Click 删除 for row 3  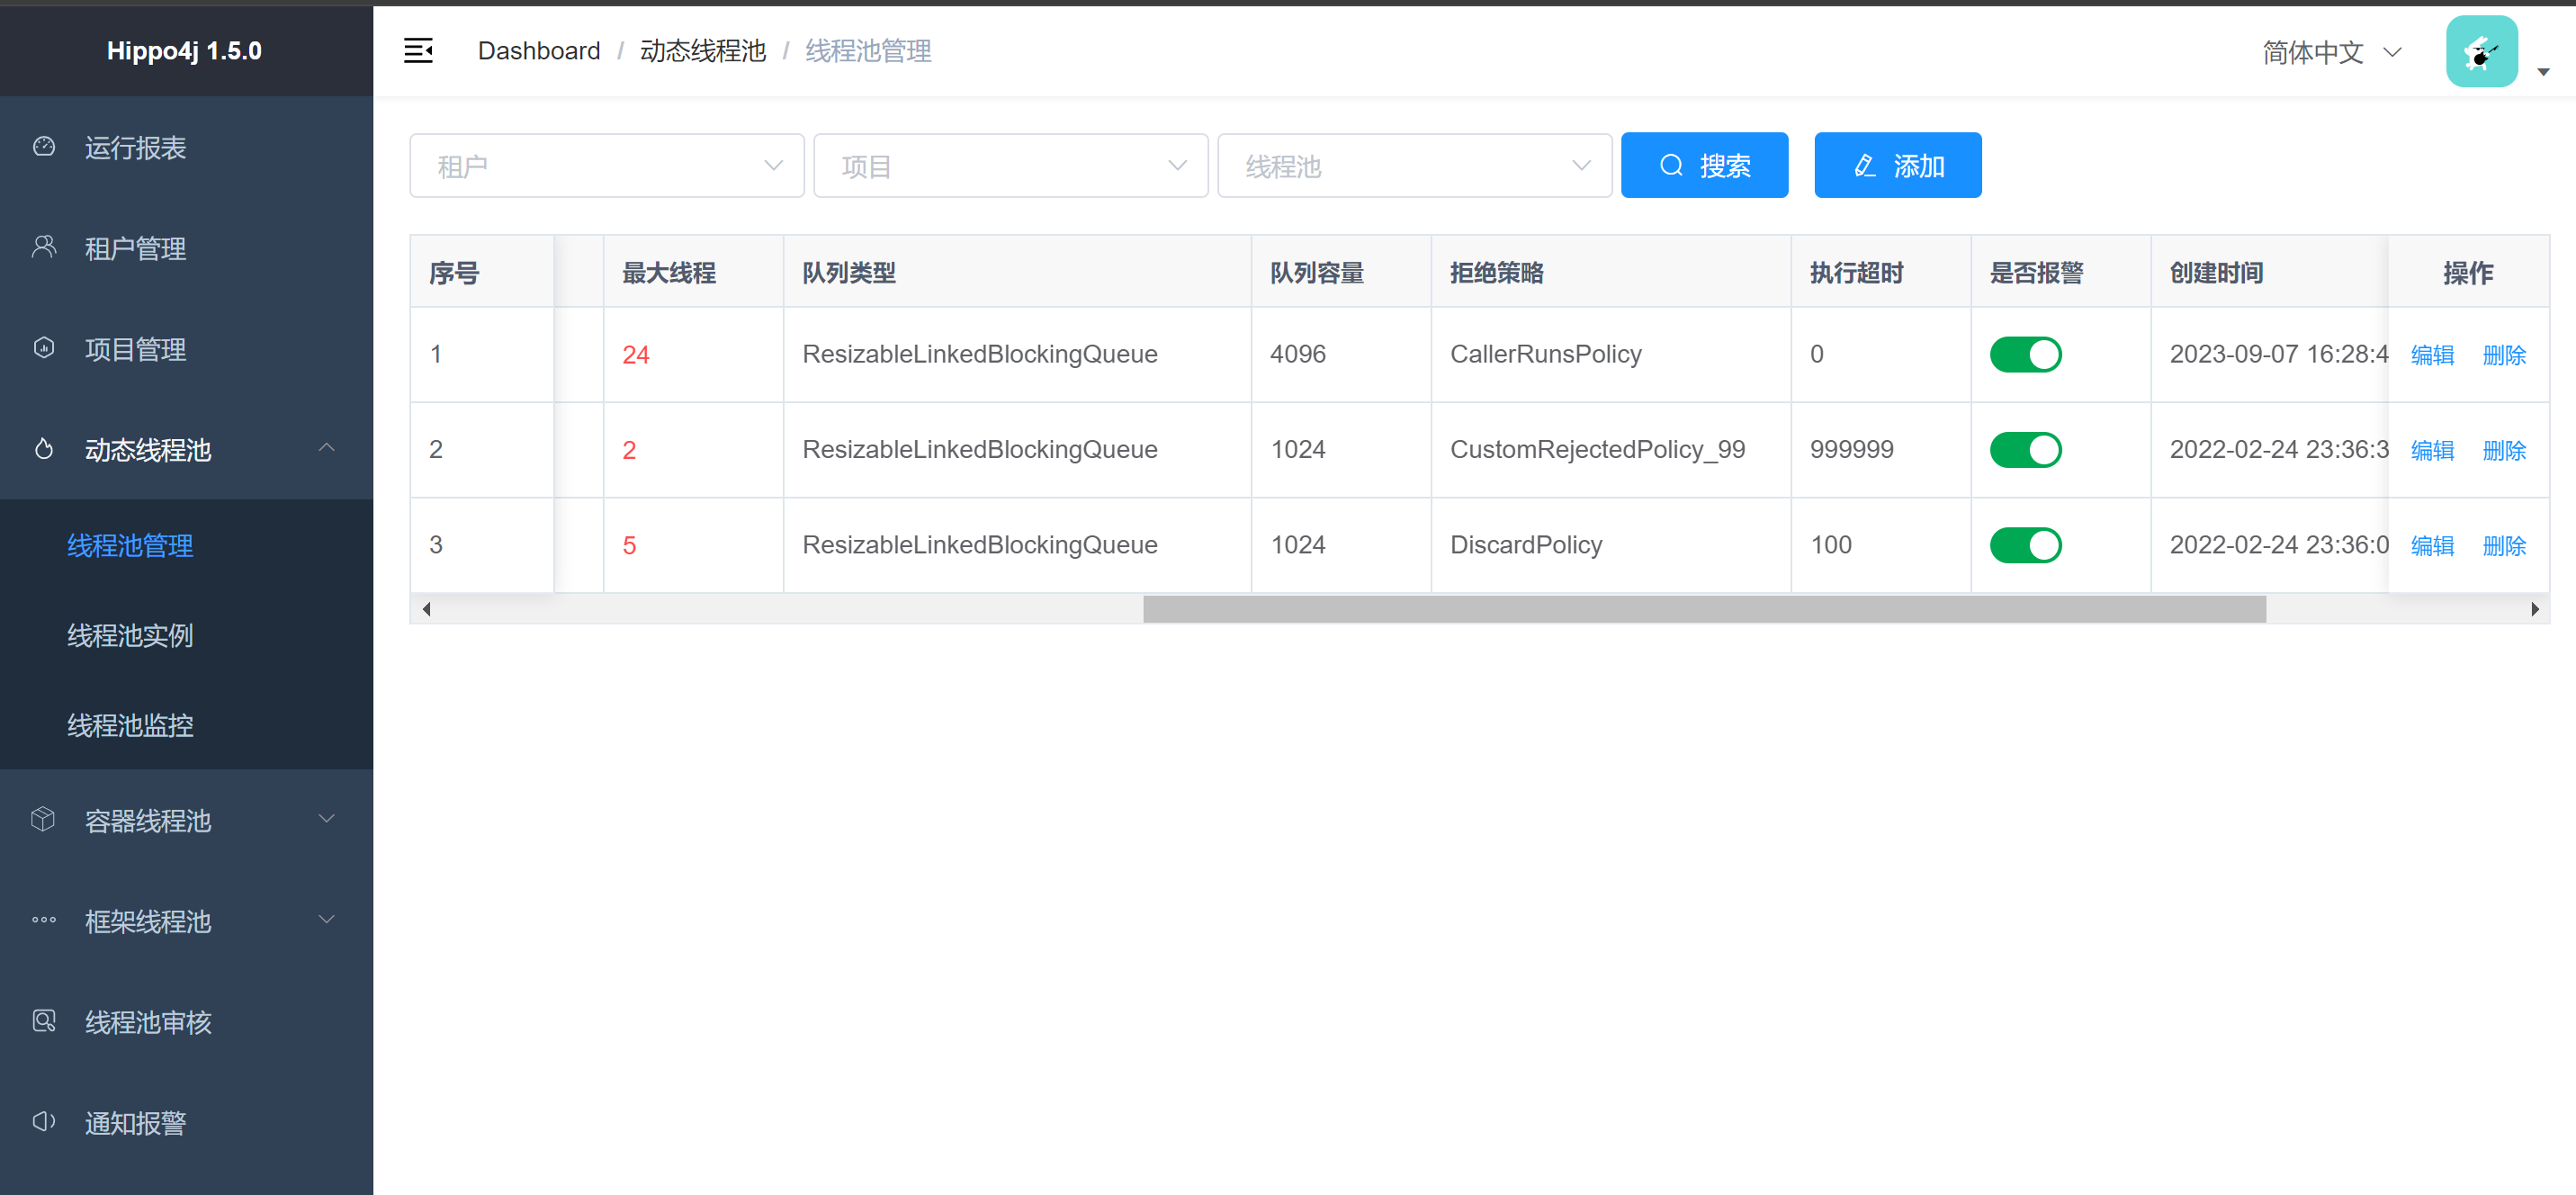[2504, 545]
